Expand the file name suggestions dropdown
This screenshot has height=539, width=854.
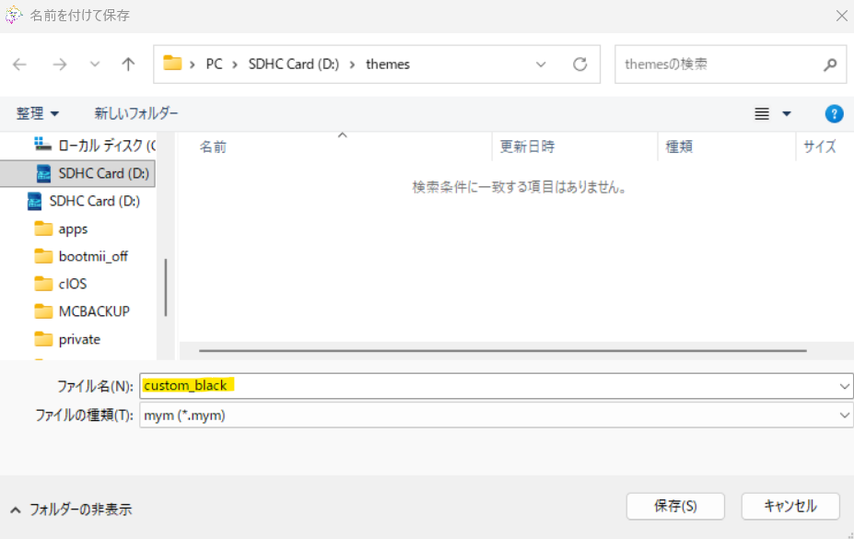pos(845,386)
